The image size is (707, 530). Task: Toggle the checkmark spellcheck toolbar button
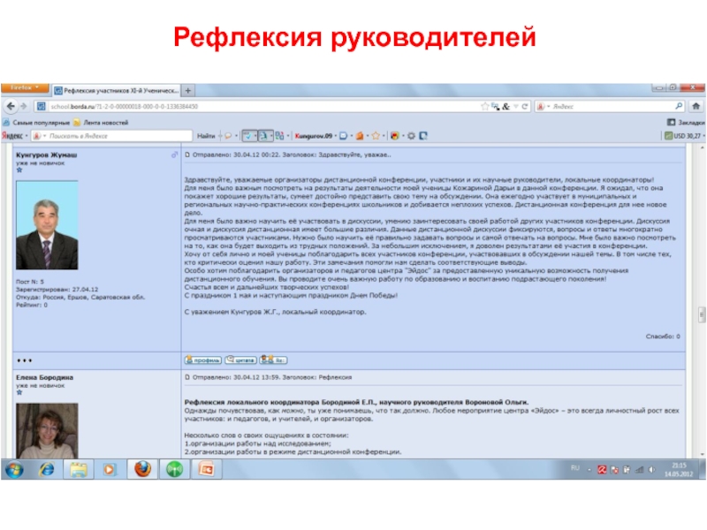[248, 136]
